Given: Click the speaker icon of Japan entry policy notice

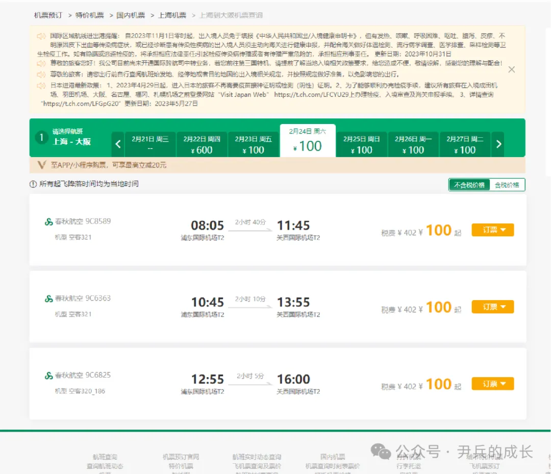Looking at the screenshot, I should pos(41,85).
